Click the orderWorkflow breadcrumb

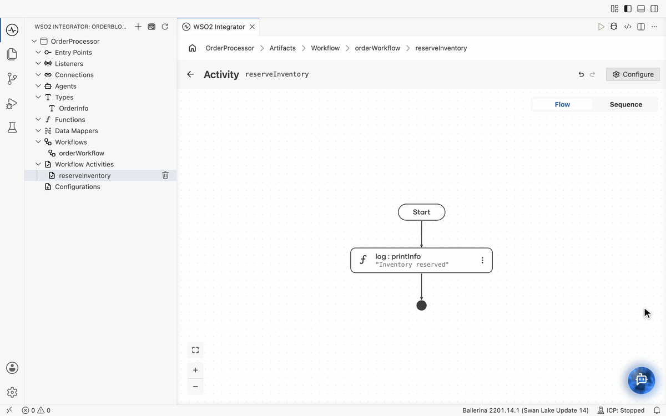(x=377, y=48)
